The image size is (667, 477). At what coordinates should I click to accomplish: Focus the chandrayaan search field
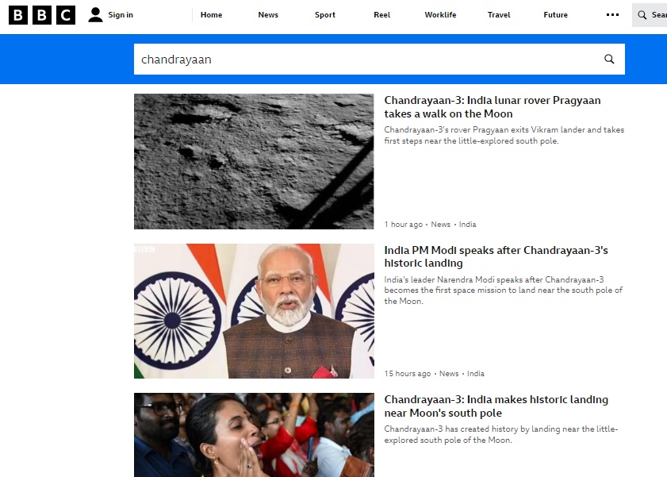pos(366,60)
